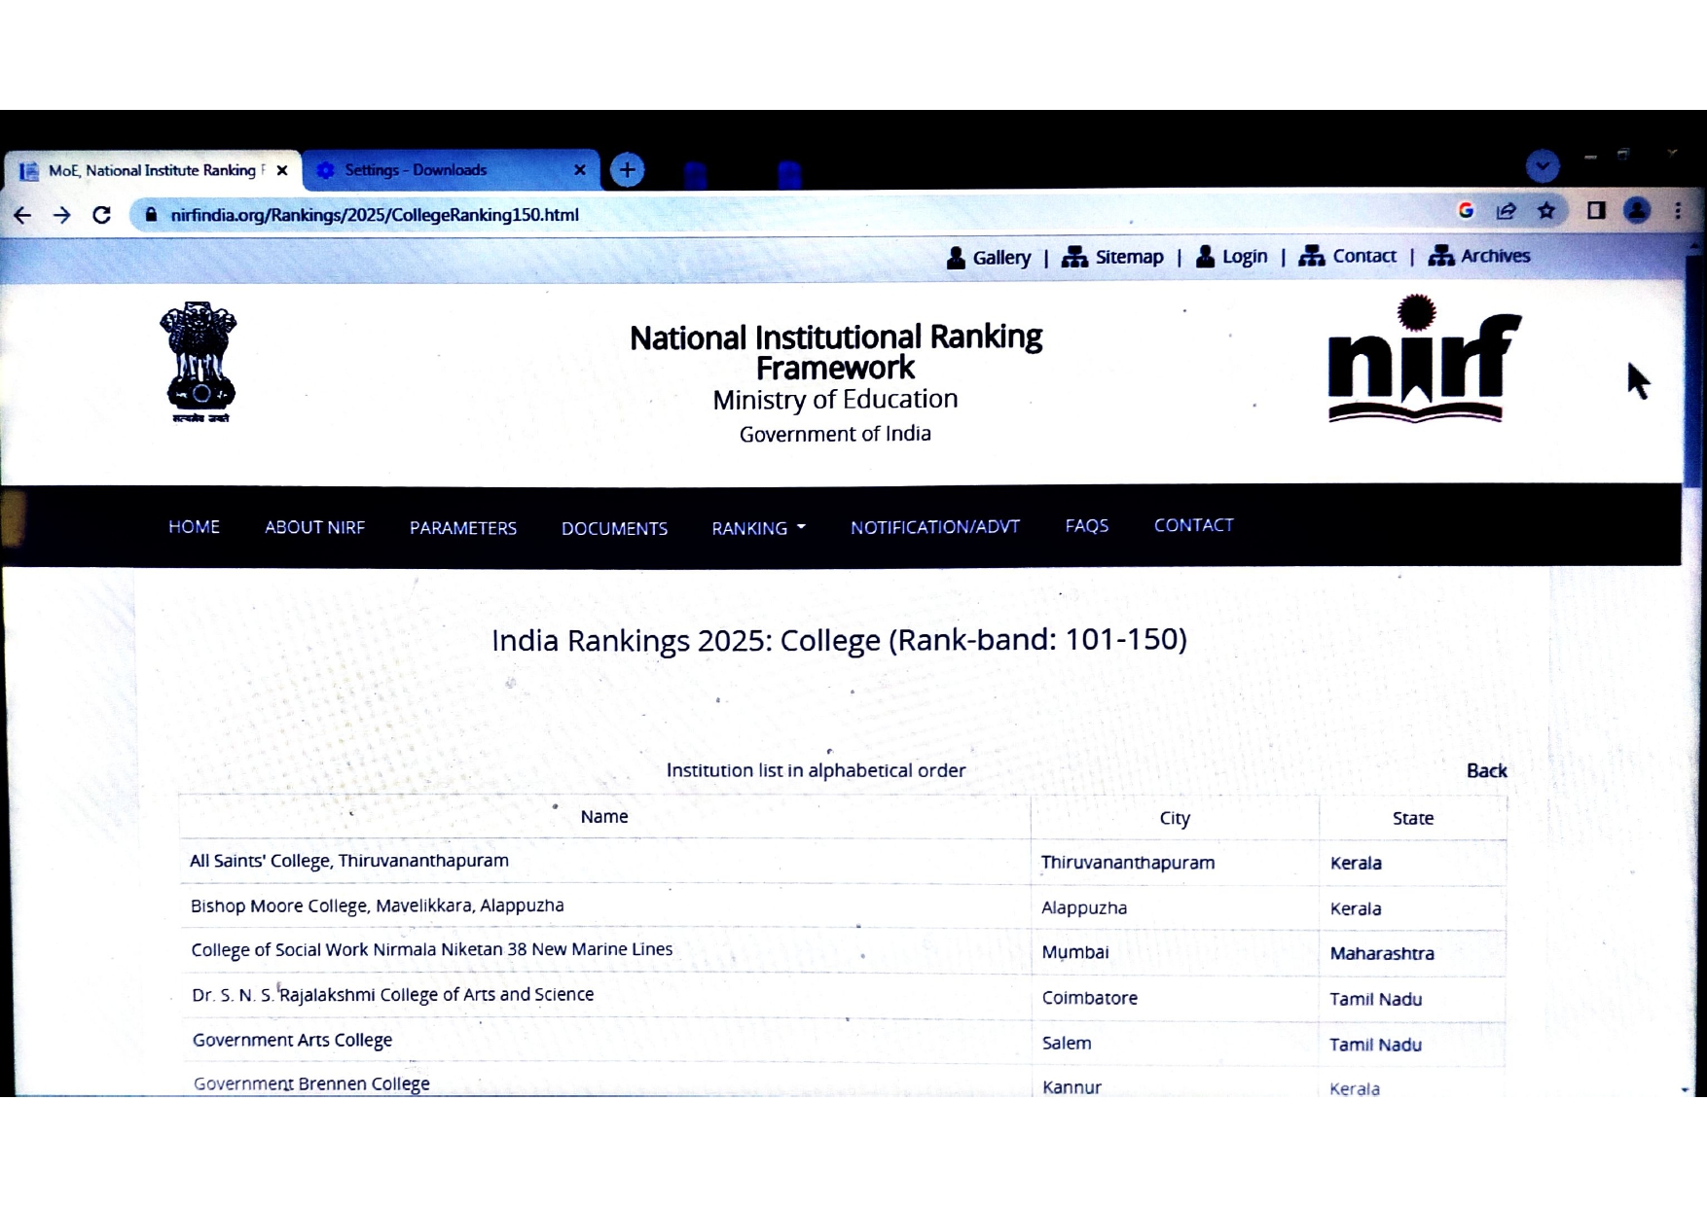Screen dimensions: 1707x1207
Task: Close the MoE National Institute Ranking tab
Action: coord(282,170)
